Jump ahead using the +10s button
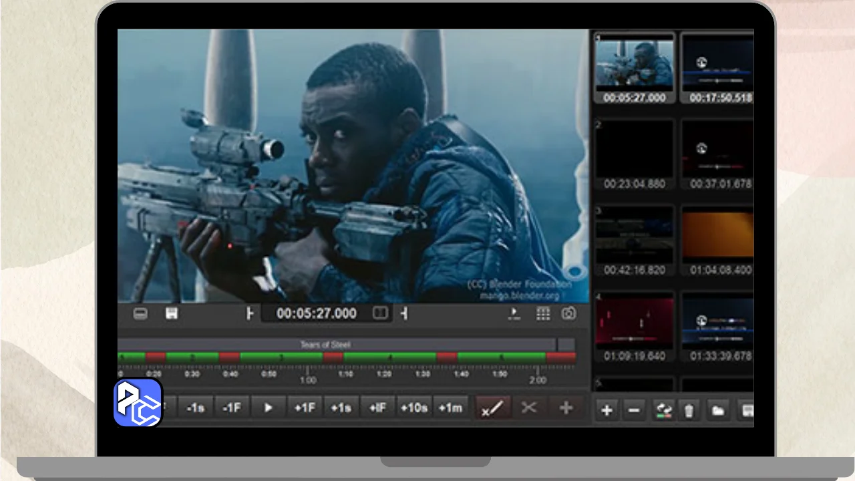Image resolution: width=855 pixels, height=481 pixels. point(413,408)
